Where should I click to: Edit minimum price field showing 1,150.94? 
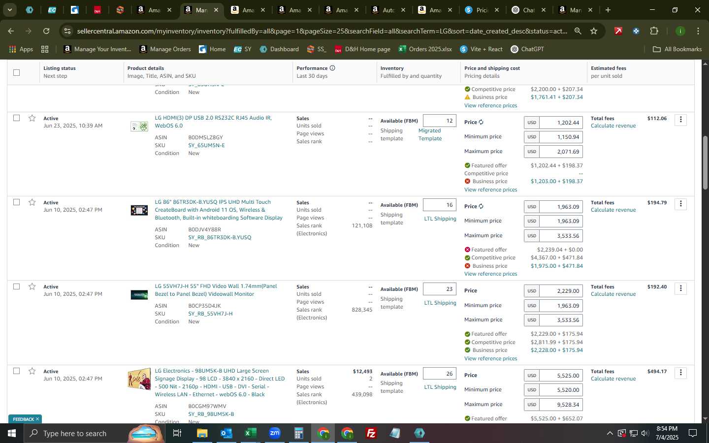[561, 137]
